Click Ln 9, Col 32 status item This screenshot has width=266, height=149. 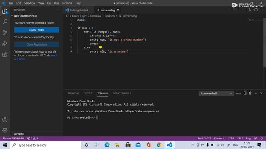tap(204, 138)
